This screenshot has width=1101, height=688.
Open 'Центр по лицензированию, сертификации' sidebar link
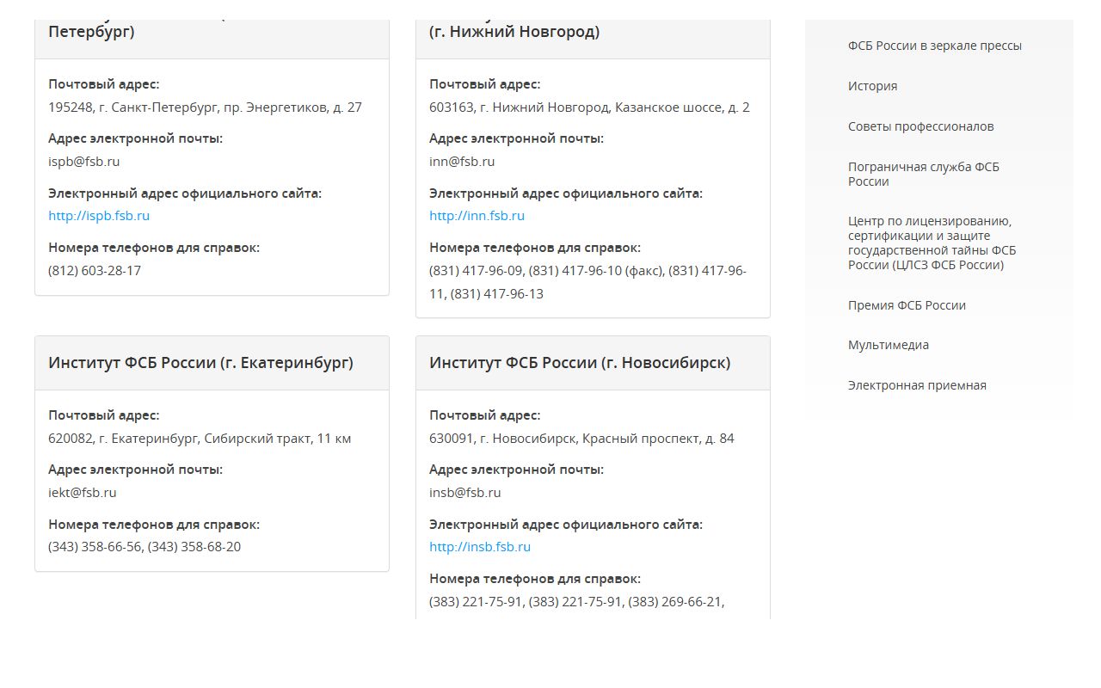click(932, 243)
